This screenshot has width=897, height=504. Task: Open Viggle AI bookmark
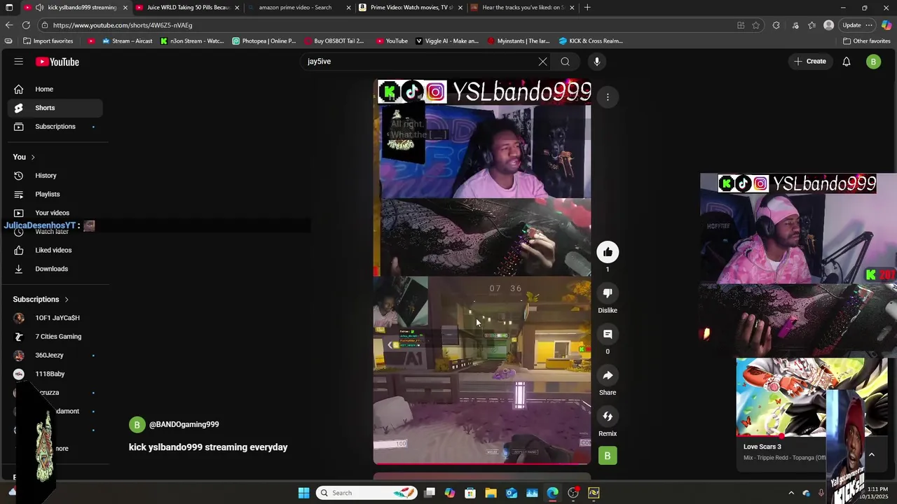tap(447, 41)
